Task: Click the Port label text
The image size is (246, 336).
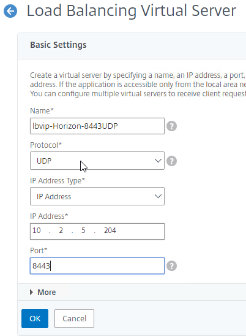Action: 39,250
